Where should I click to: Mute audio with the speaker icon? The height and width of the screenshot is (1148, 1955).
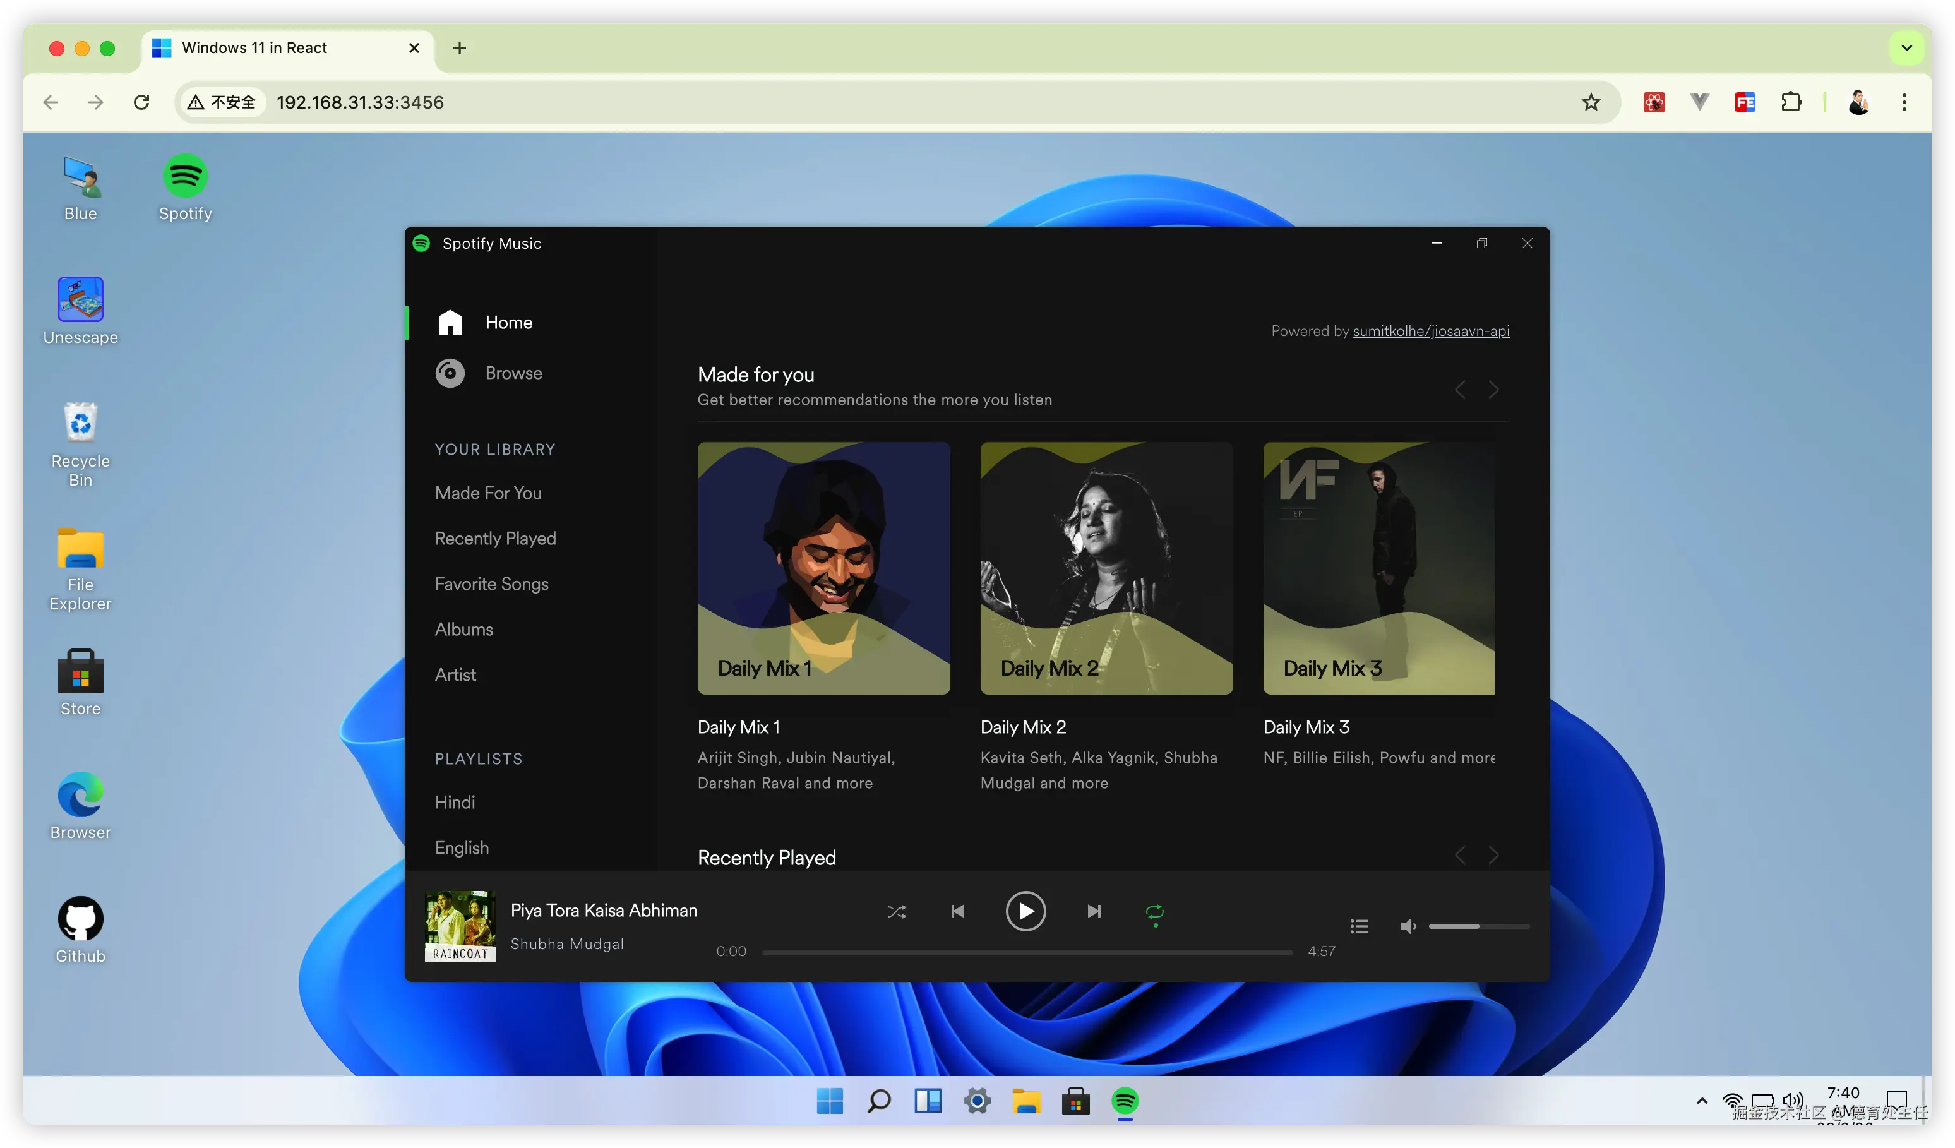coord(1408,926)
